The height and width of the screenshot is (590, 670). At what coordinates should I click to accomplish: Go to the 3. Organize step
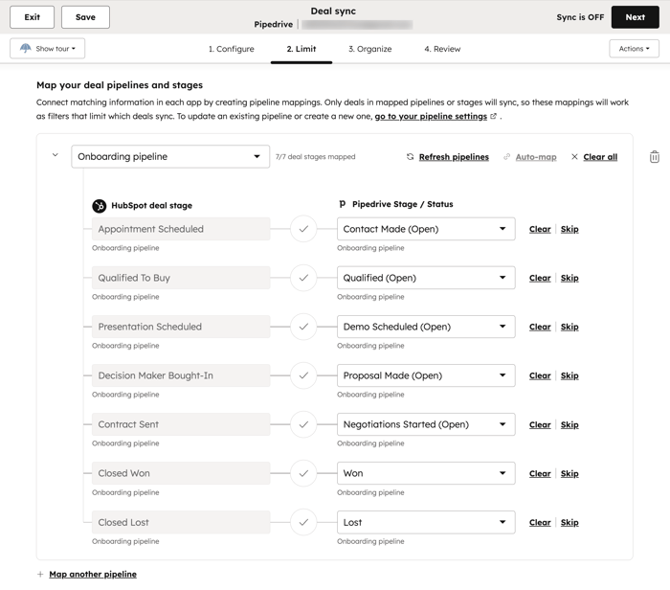[x=370, y=49]
